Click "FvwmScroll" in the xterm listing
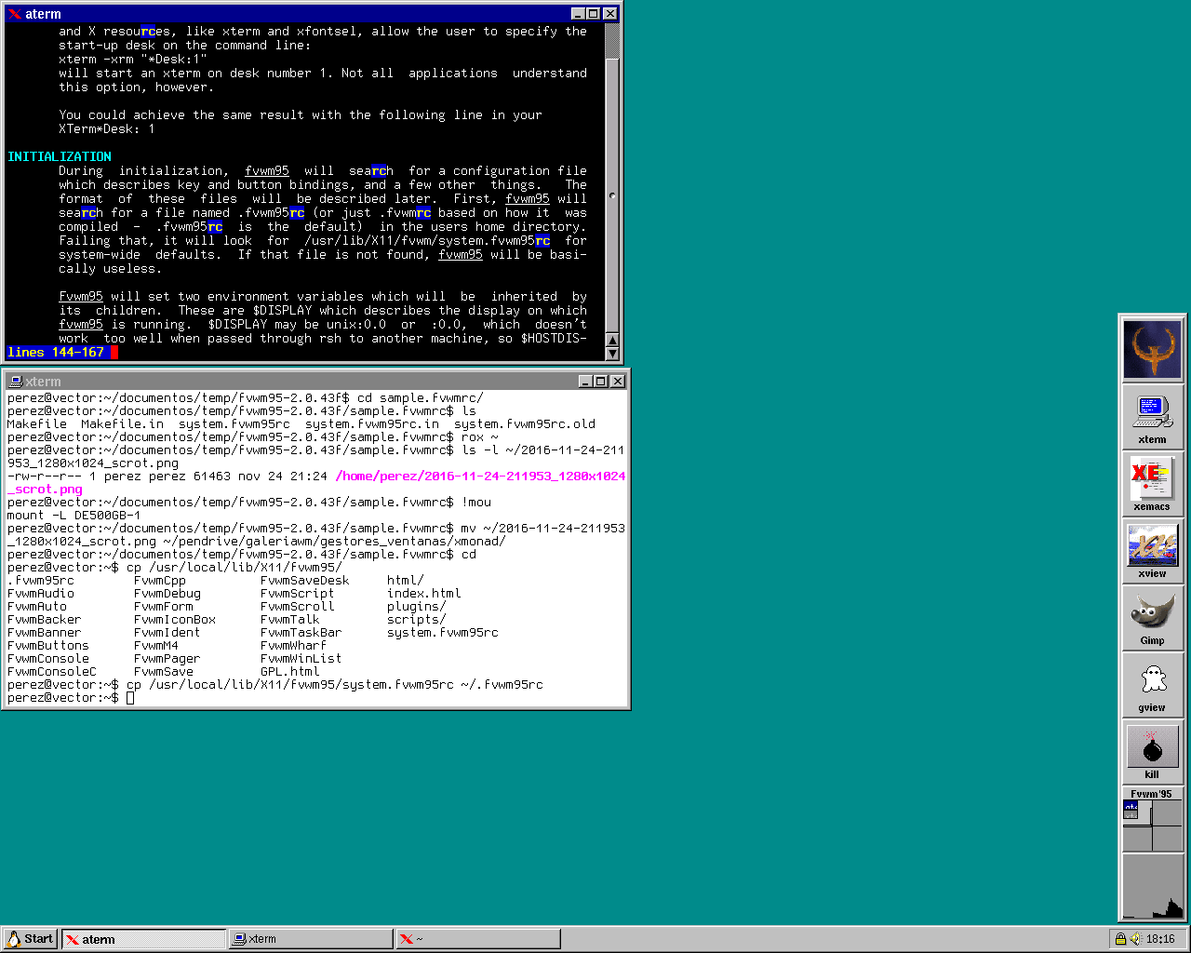1191x953 pixels. point(298,607)
